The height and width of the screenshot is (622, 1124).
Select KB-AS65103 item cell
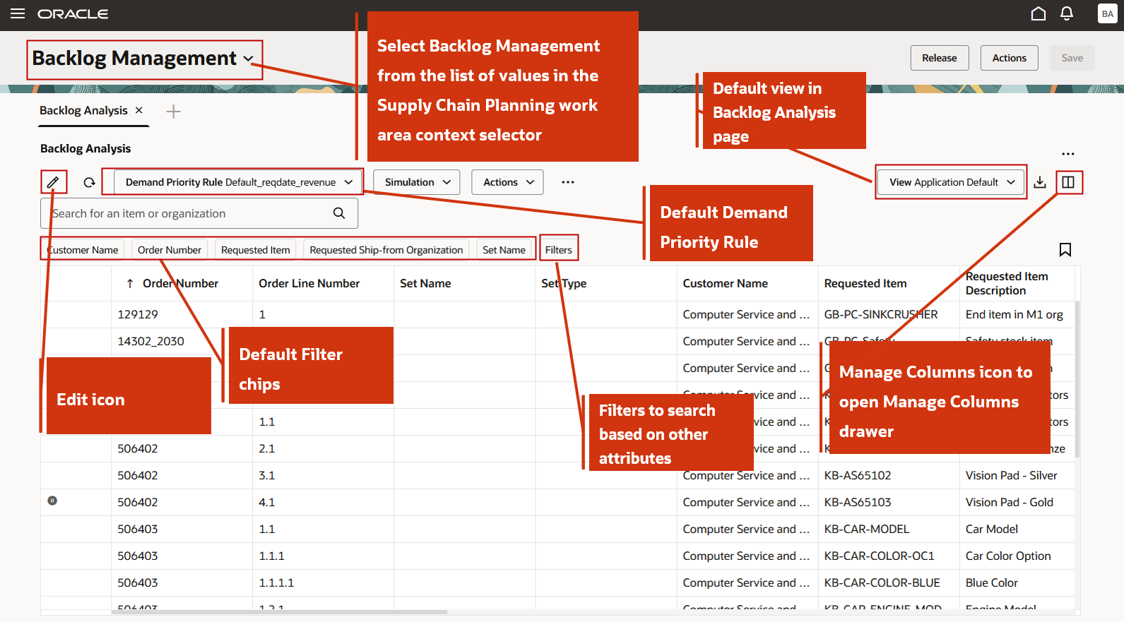tap(889, 502)
